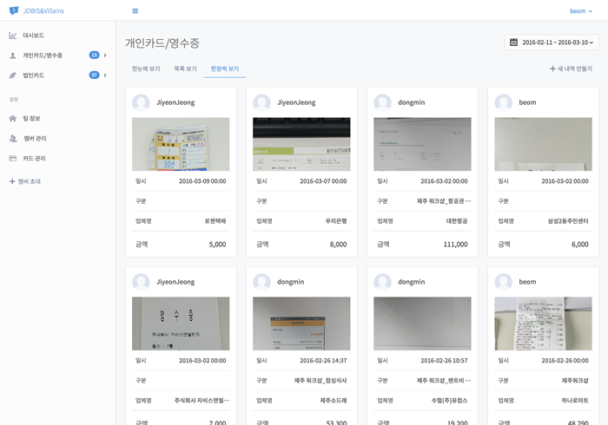Click the member icon beside 멤버 관리
608x425 pixels.
[x=13, y=138]
